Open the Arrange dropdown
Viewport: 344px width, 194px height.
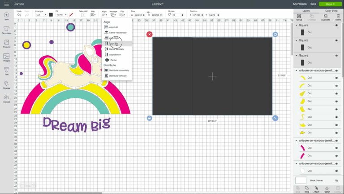coord(113,15)
